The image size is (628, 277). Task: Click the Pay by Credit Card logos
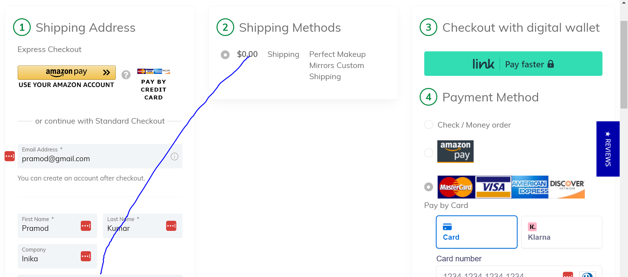point(153,71)
